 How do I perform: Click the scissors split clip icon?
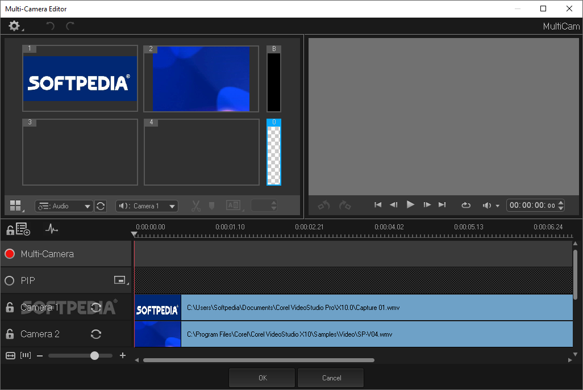tap(196, 206)
